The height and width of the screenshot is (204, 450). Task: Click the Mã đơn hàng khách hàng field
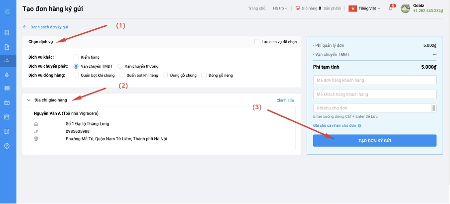tap(375, 80)
